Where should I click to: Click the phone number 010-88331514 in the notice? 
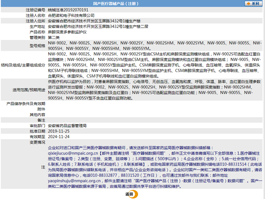click(233, 164)
